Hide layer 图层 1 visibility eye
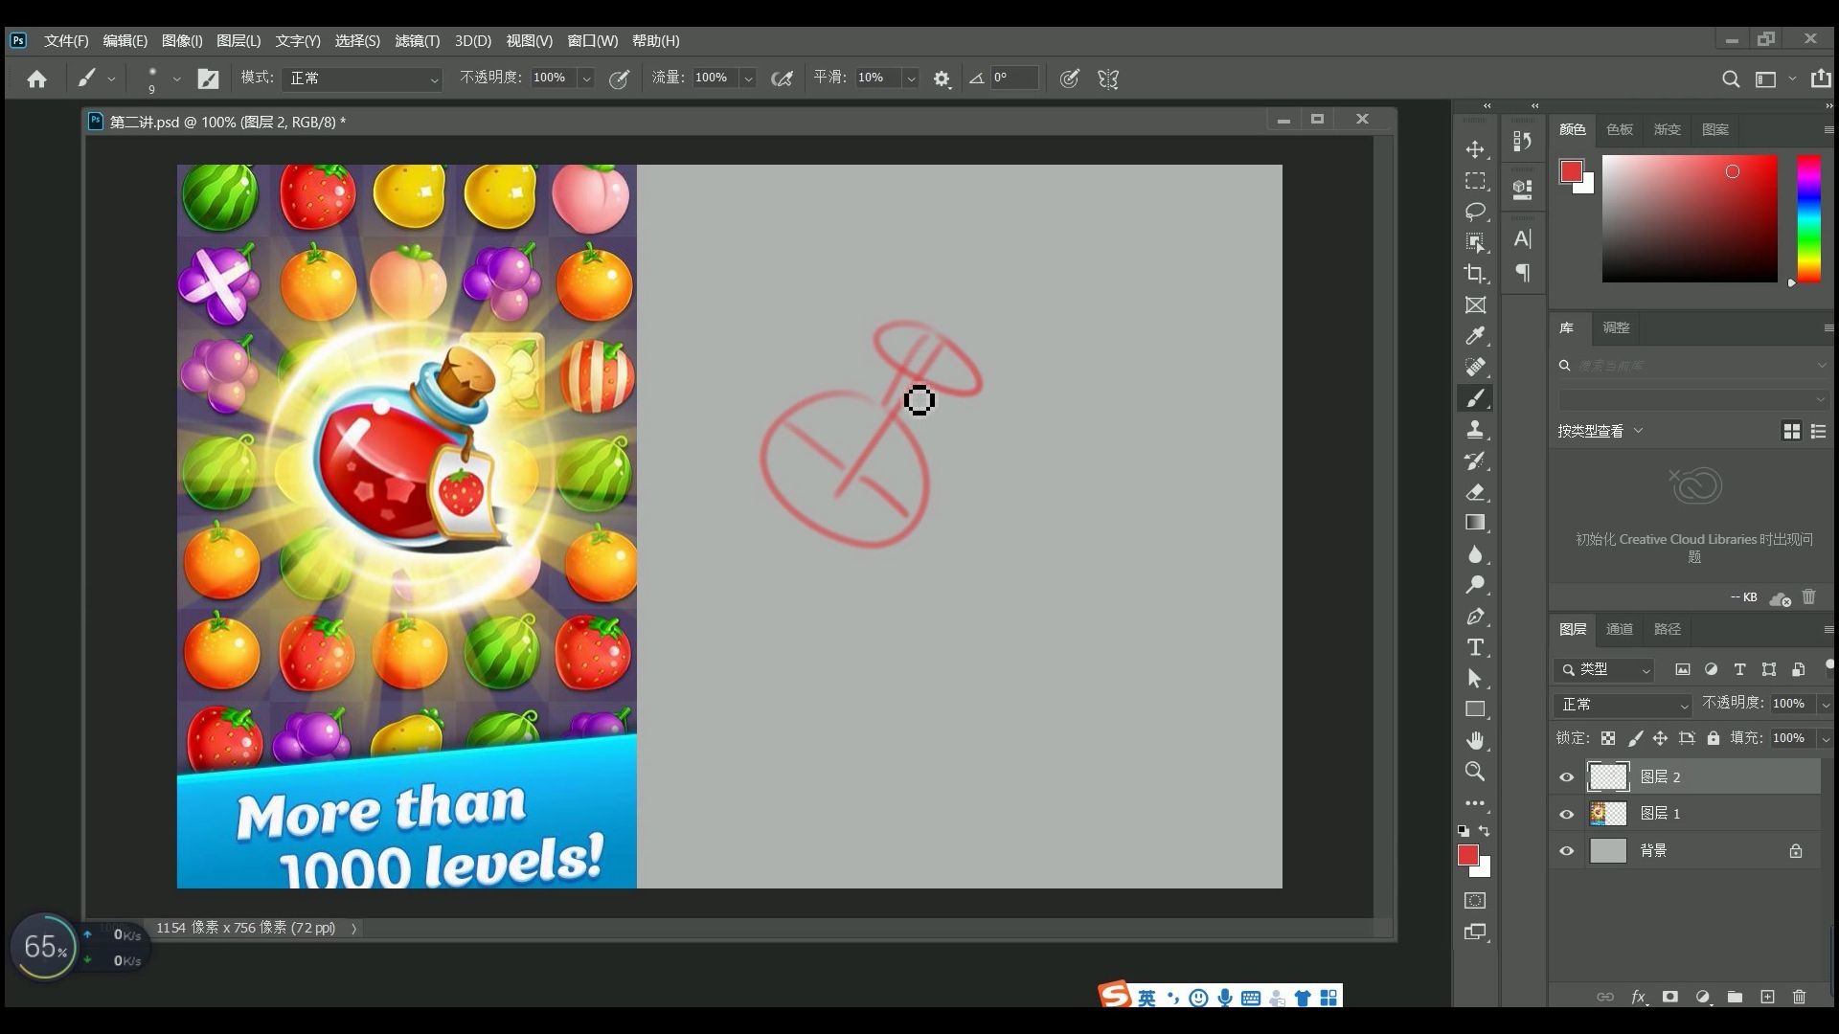1839x1034 pixels. click(x=1567, y=814)
